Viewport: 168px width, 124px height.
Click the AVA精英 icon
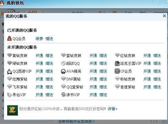tap(63, 71)
